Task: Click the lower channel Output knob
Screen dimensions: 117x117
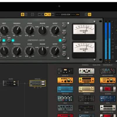Action: click(x=55, y=51)
